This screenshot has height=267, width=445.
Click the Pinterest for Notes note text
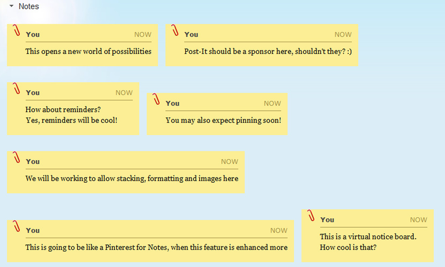(156, 248)
